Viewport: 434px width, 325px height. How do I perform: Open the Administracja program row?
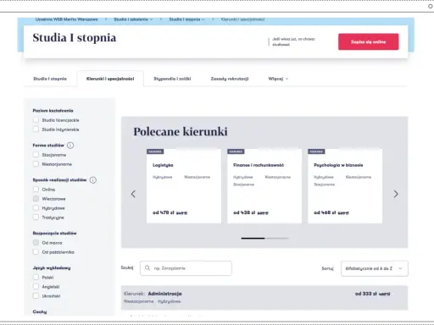264,298
